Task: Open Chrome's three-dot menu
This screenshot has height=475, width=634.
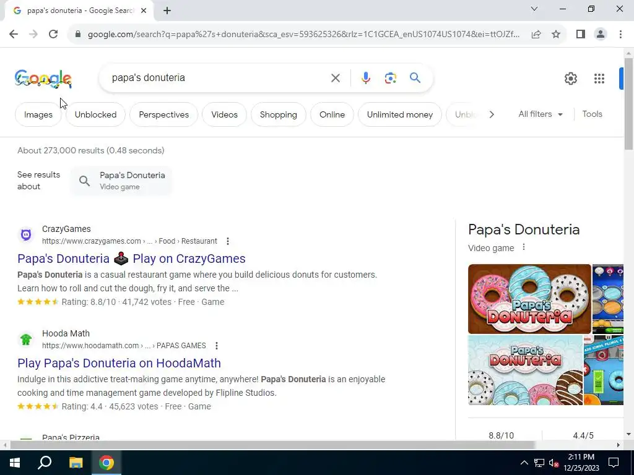Action: click(x=620, y=35)
